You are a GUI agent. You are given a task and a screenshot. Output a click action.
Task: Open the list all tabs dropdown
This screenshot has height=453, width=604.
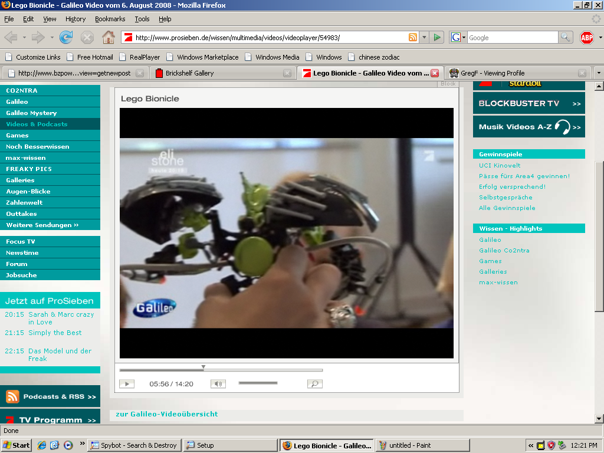(598, 73)
